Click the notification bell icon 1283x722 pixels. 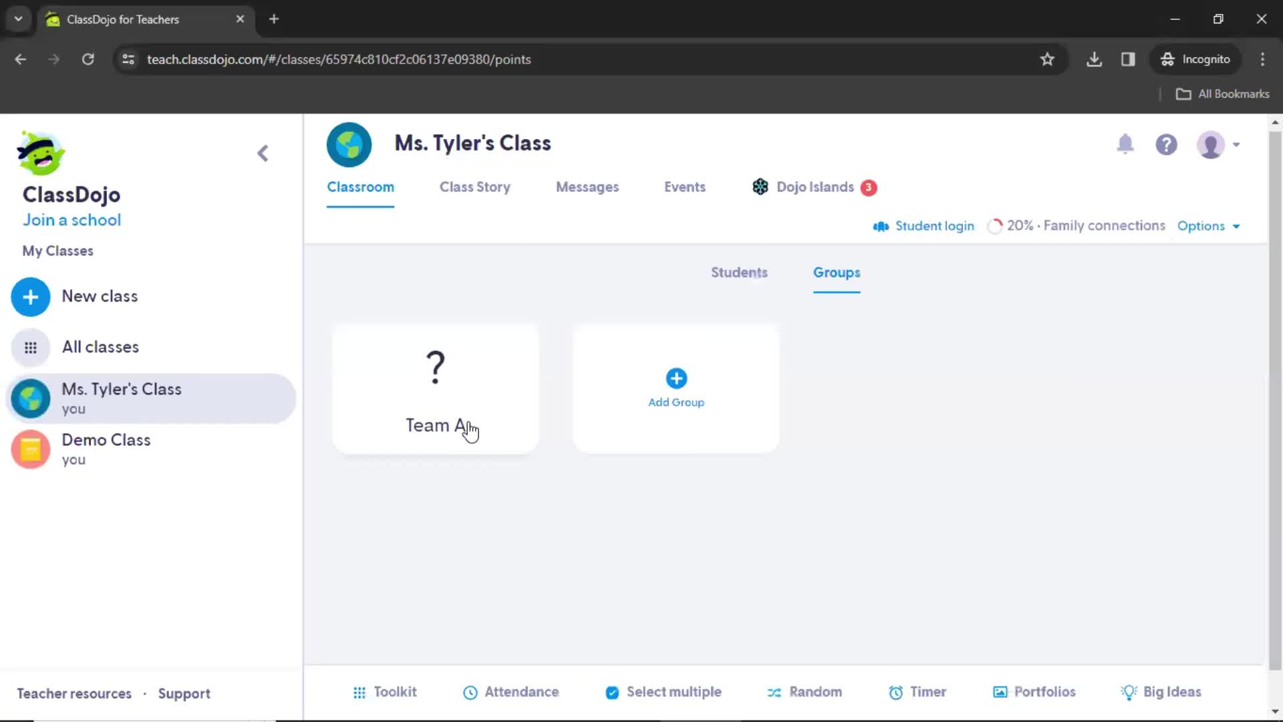1125,144
